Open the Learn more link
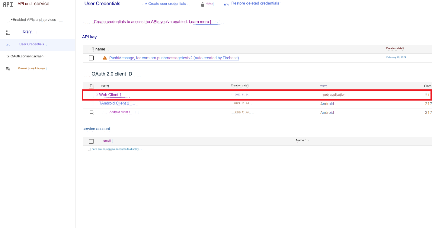The width and height of the screenshot is (432, 228). click(x=199, y=22)
